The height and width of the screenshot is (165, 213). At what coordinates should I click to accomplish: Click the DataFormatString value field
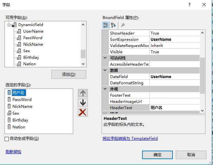click(174, 83)
